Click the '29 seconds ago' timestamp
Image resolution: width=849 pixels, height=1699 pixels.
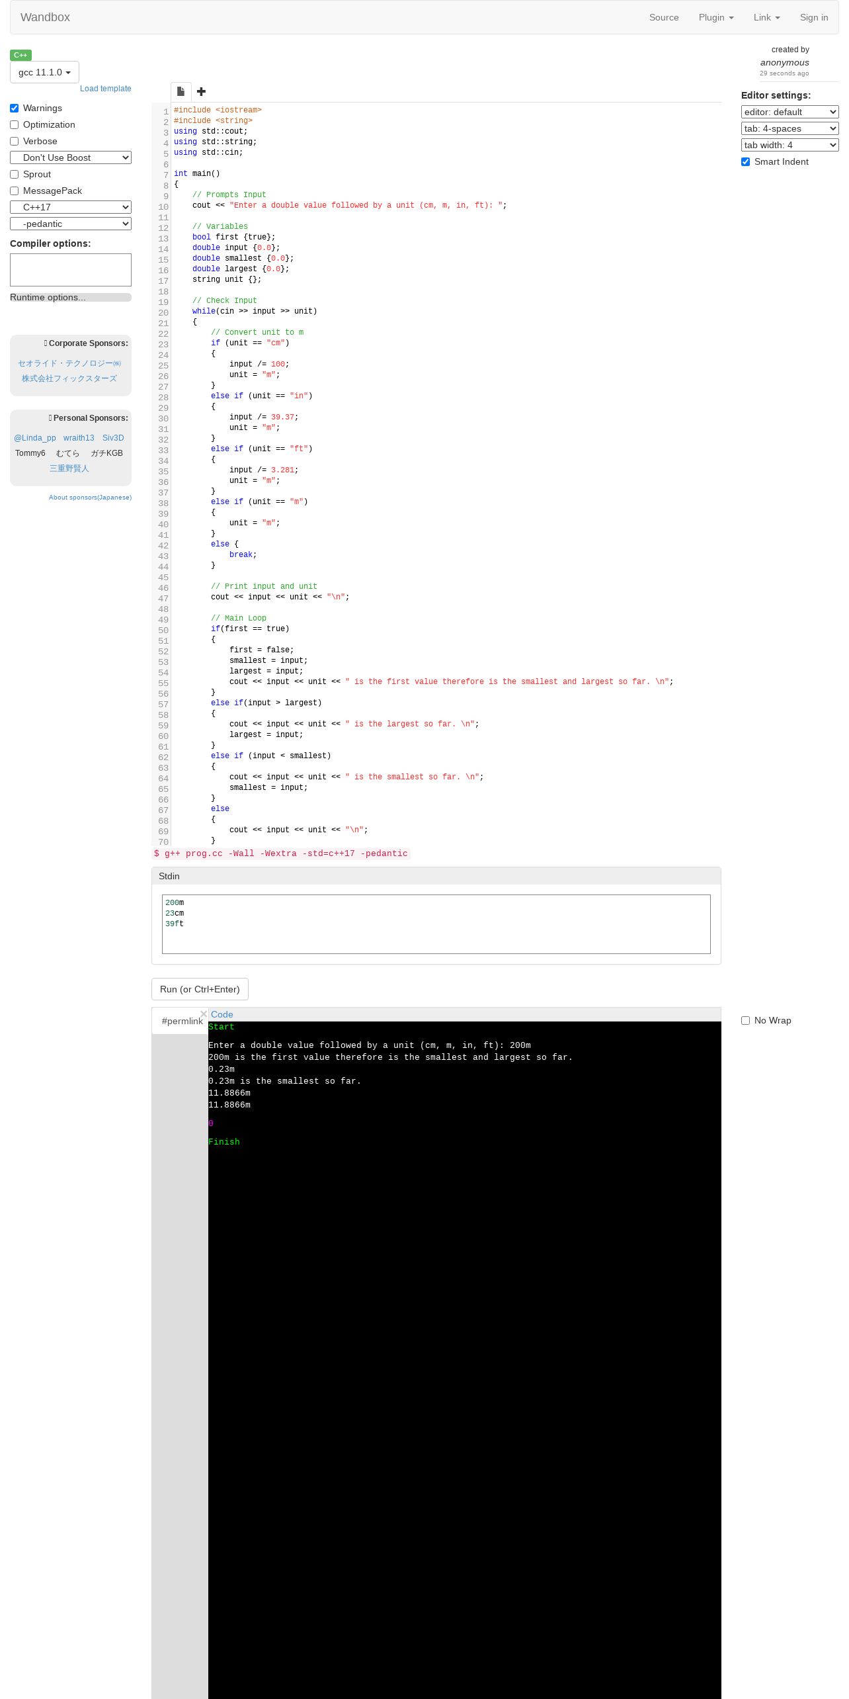(784, 73)
